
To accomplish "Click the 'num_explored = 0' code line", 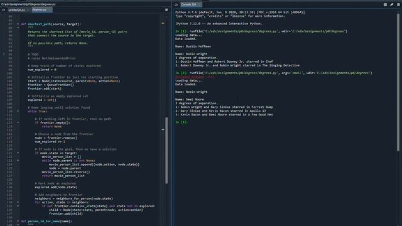I will click(x=42, y=70).
